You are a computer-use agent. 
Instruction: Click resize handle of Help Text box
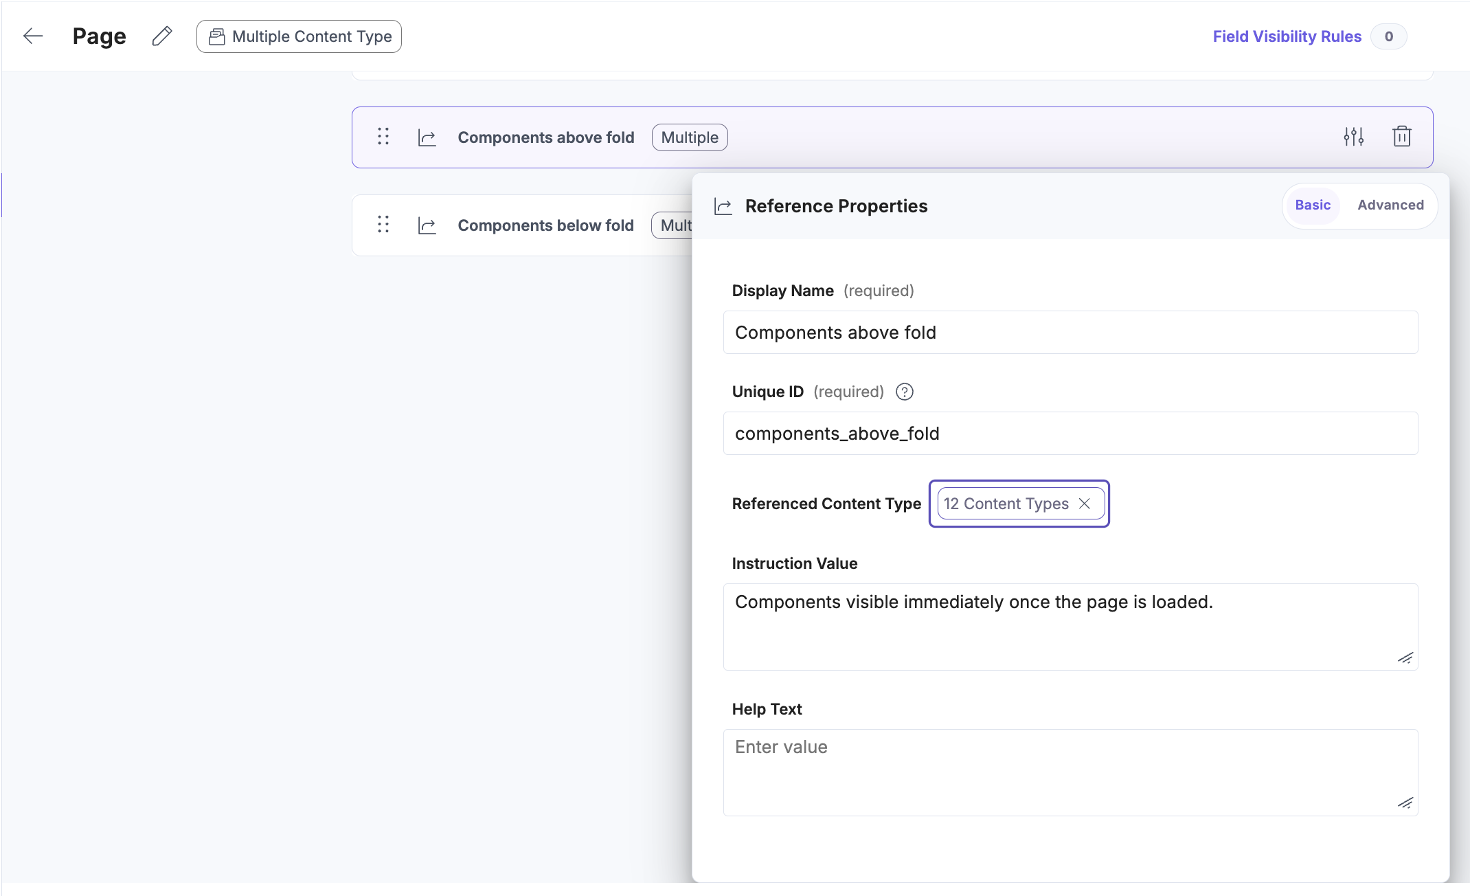point(1405,803)
